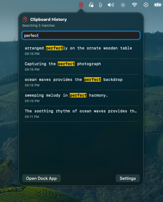Select "Capturing the perfect photograph" entry
This screenshot has height=202, width=163.
point(81,66)
